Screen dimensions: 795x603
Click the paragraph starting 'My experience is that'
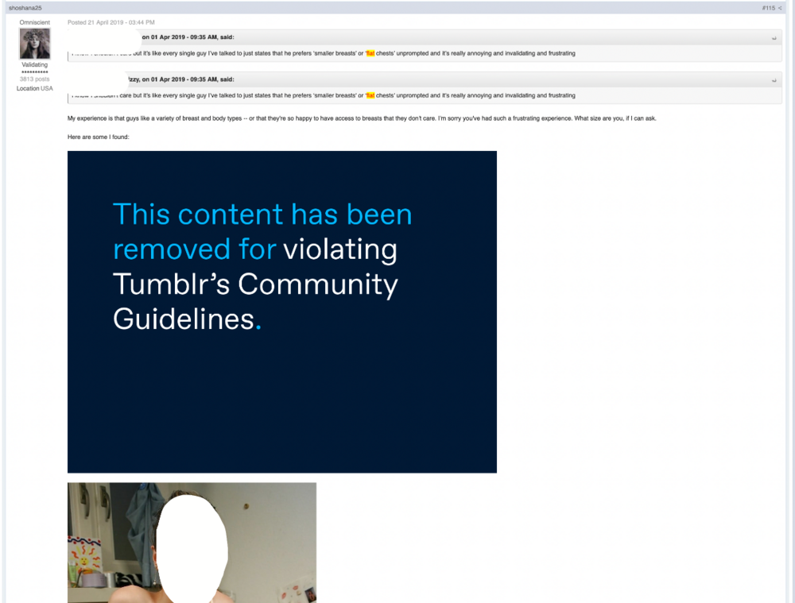(362, 118)
